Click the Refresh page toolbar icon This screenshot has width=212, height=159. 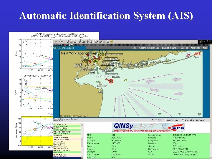tap(72, 42)
